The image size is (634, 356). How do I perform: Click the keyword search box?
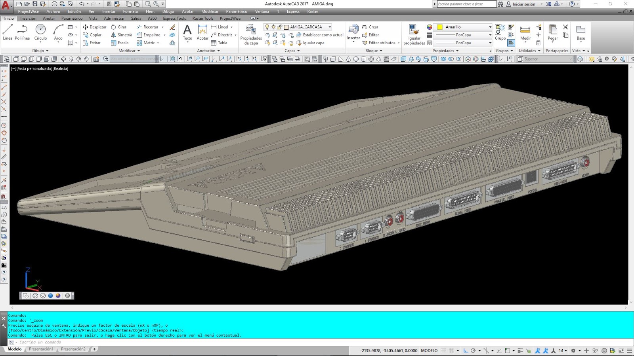(x=466, y=4)
